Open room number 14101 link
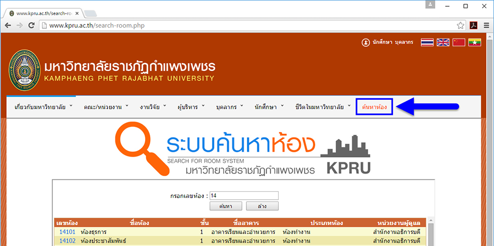The height and width of the screenshot is (246, 494). [x=67, y=232]
